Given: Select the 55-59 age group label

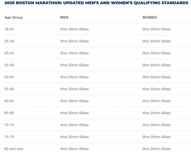Looking at the screenshot, I should 9,89.
